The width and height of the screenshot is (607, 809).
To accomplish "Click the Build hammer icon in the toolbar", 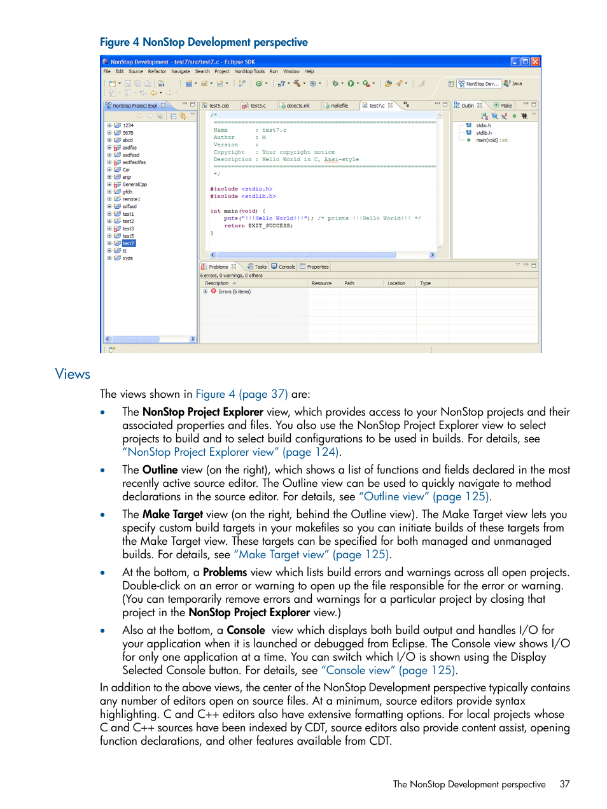I will point(297,83).
